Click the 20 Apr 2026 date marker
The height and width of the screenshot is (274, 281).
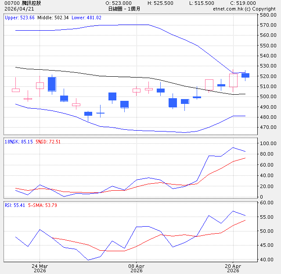coord(233,268)
